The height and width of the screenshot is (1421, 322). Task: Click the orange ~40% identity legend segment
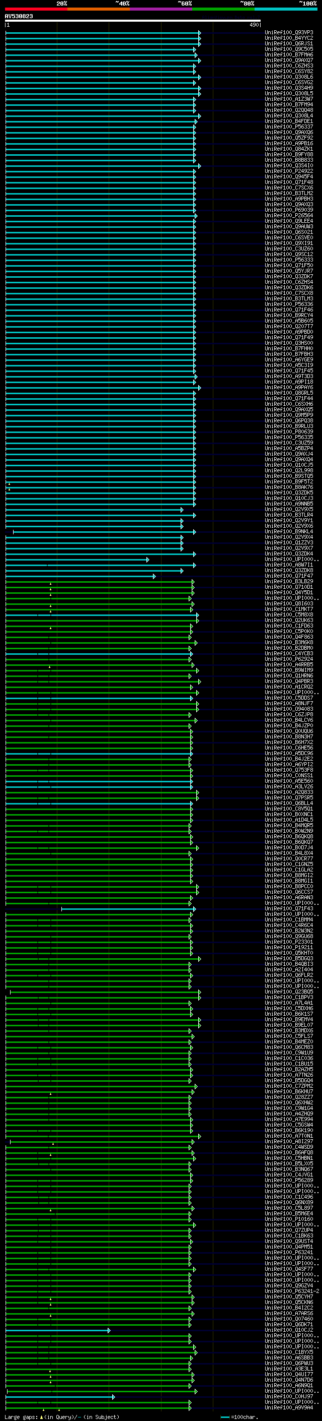pyautogui.click(x=99, y=9)
